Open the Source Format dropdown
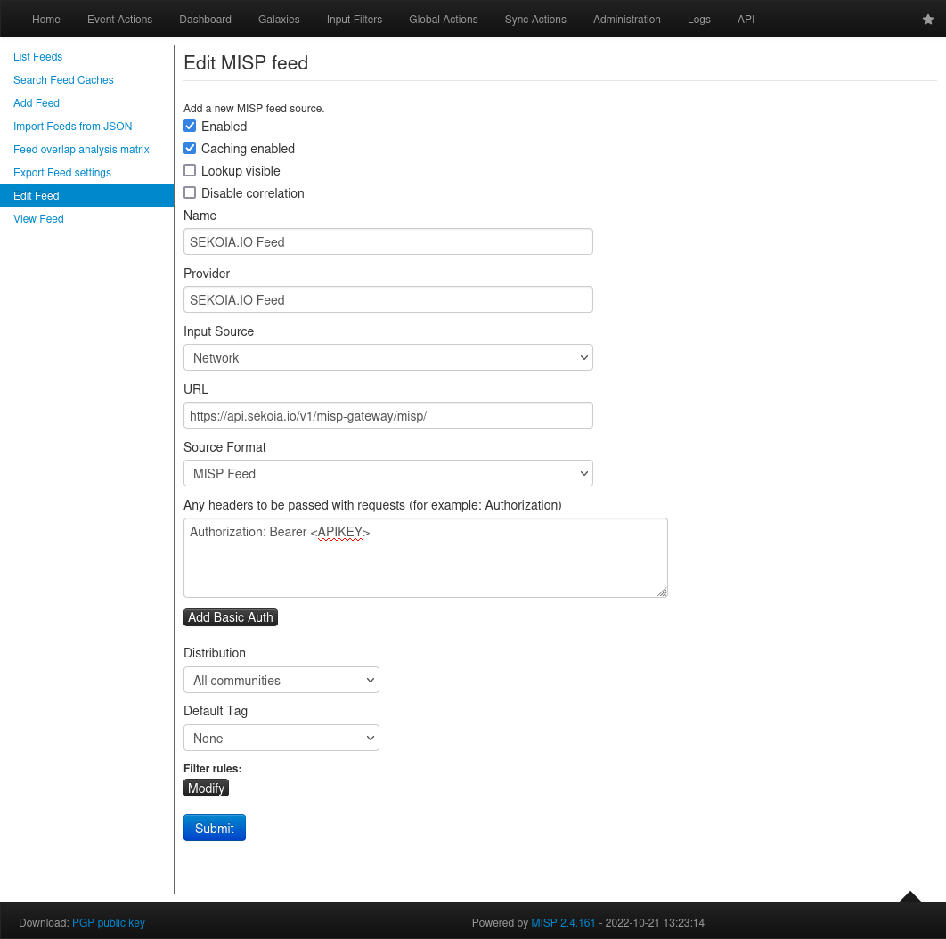The width and height of the screenshot is (946, 939). tap(387, 473)
